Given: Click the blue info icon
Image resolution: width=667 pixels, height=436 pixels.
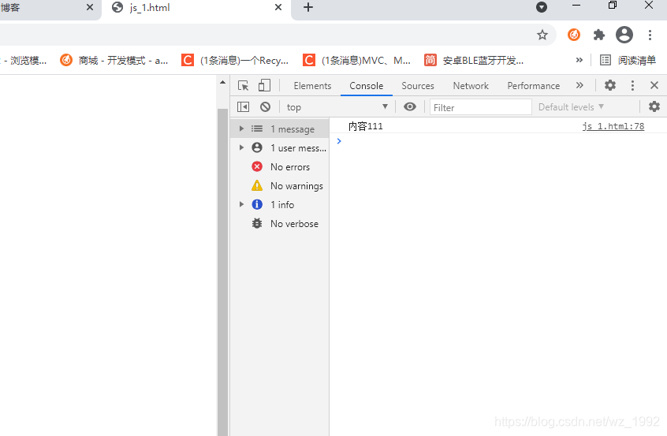Looking at the screenshot, I should 257,204.
